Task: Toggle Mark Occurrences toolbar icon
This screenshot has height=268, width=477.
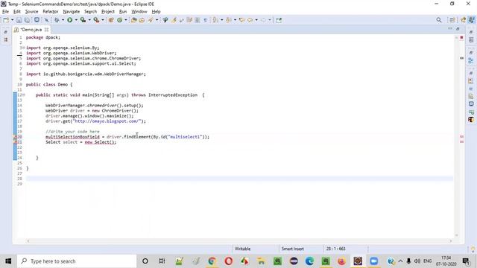Action: pos(174,20)
